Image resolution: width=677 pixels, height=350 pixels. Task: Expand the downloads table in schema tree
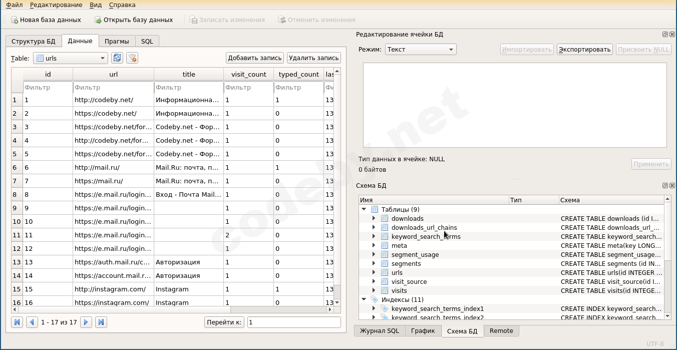click(374, 218)
